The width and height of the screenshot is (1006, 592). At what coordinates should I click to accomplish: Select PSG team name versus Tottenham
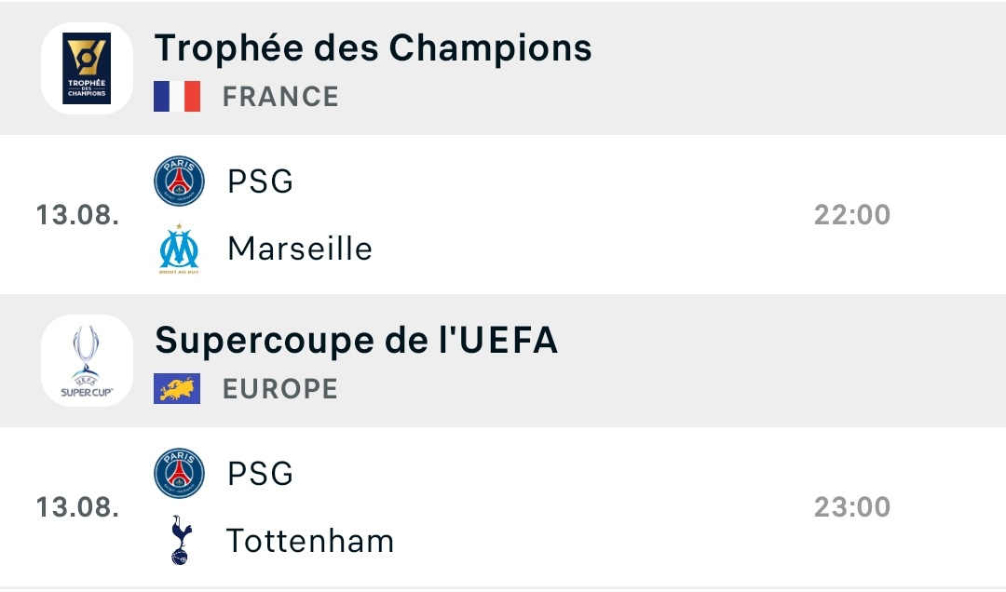click(261, 474)
